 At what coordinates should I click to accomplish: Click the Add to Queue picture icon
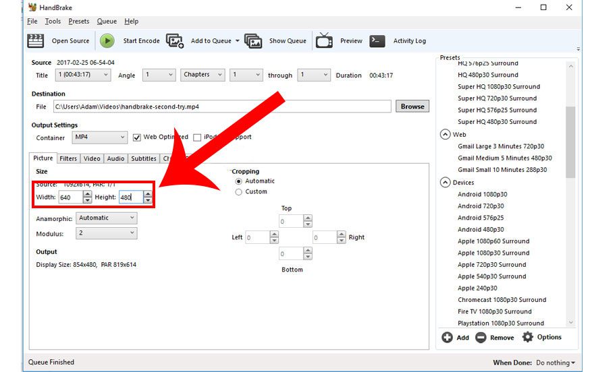coord(175,41)
